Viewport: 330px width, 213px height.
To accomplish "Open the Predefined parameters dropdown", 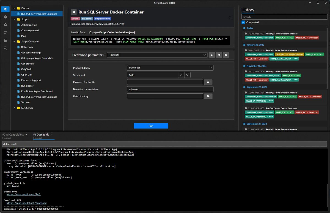I will (x=157, y=55).
